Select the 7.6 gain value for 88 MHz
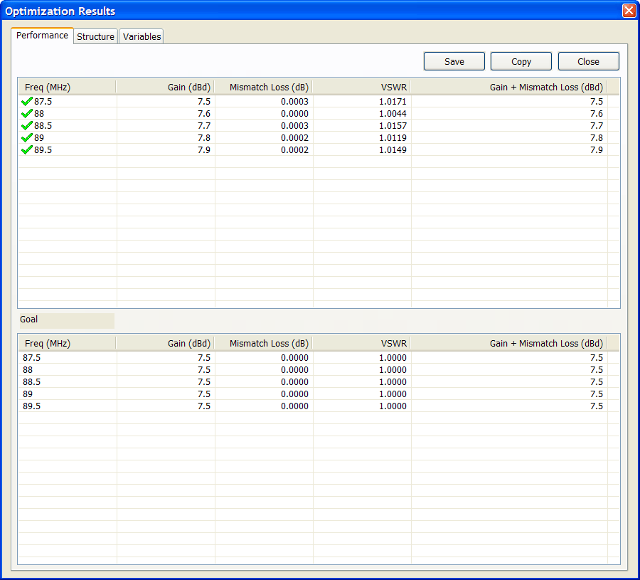Image resolution: width=640 pixels, height=580 pixels. 204,114
